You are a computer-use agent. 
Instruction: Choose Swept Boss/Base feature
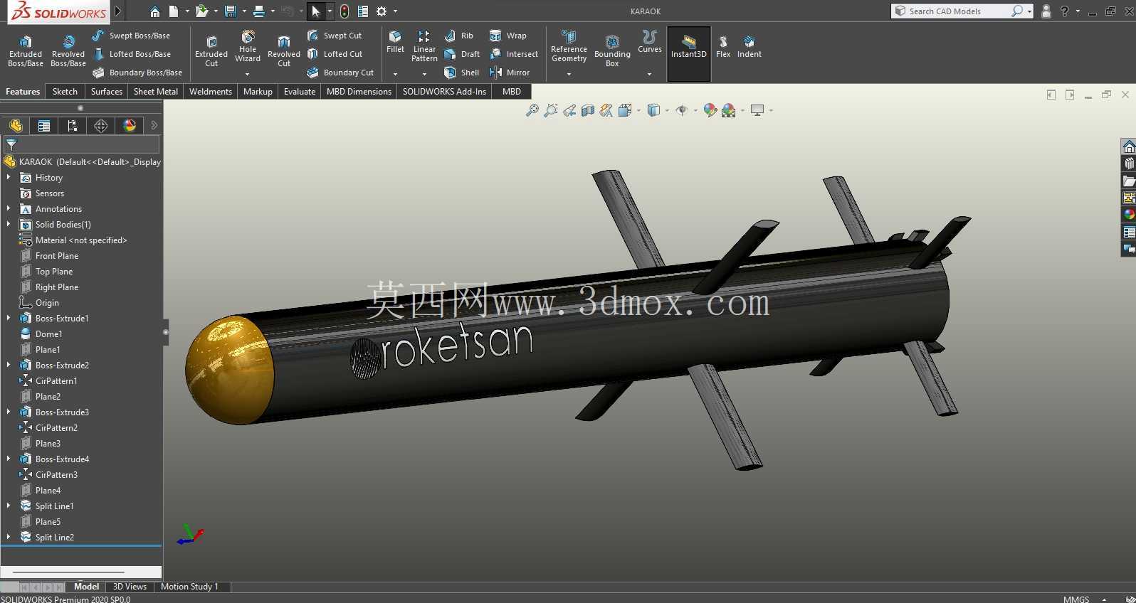(x=131, y=36)
